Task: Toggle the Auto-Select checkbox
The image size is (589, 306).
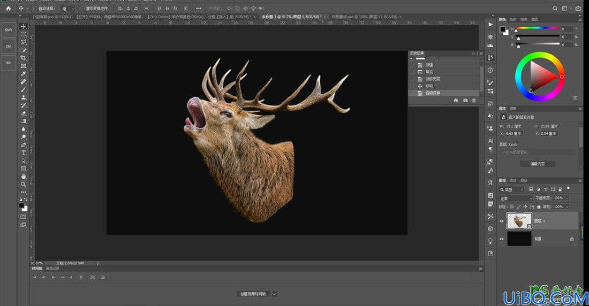Action: 35,8
